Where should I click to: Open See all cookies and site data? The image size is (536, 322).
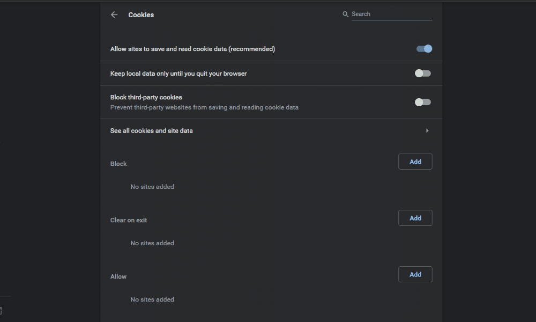click(x=271, y=131)
